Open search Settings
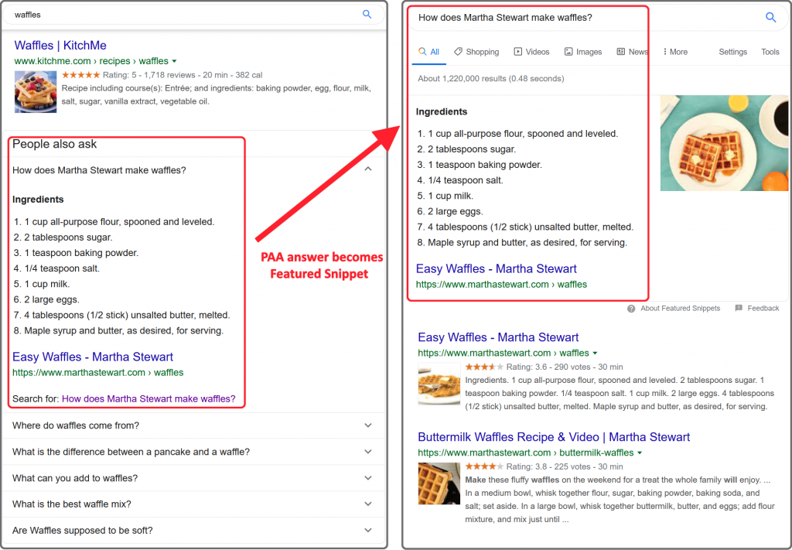Image resolution: width=792 pixels, height=550 pixels. 732,52
